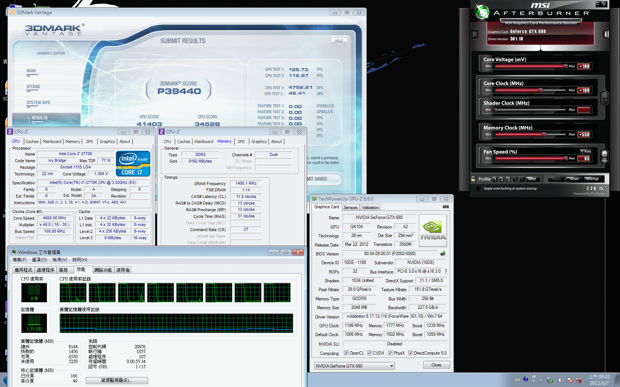Click the 3DMark Vantage HELP button
This screenshot has width=620, height=387.
(339, 41)
